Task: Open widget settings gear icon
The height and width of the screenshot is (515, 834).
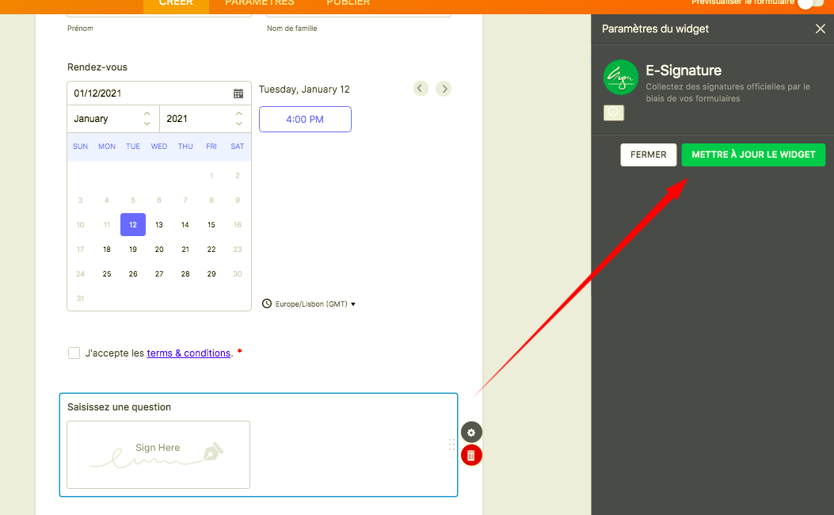Action: (471, 433)
